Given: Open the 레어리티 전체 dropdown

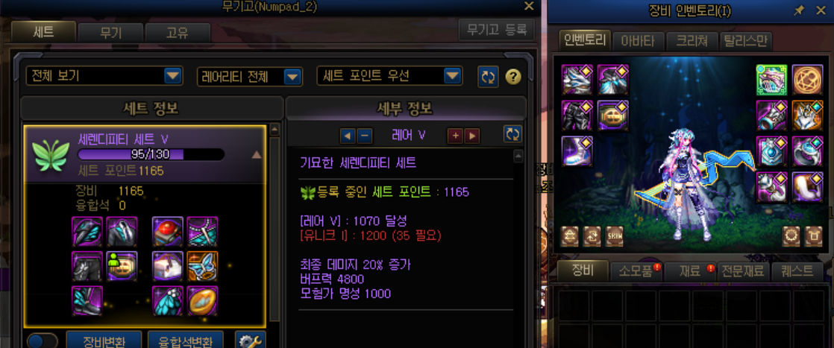Looking at the screenshot, I should [x=249, y=77].
